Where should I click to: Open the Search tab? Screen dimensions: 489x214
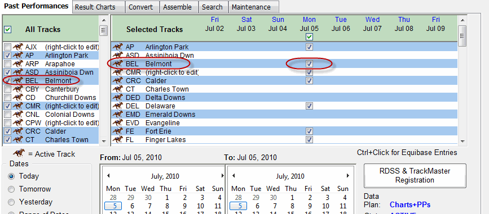213,7
